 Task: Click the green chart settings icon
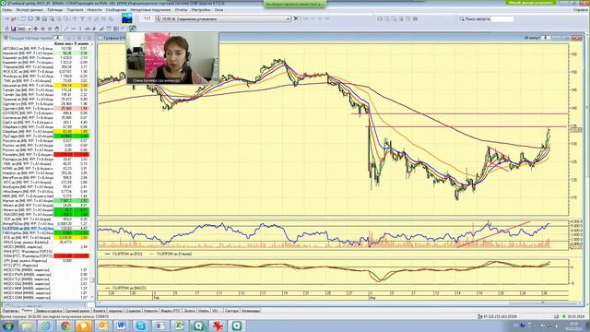point(133,29)
